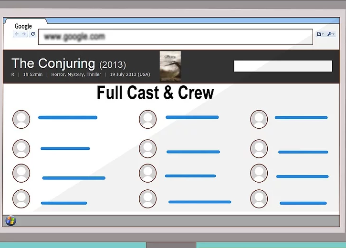Open the wrench settings menu

pos(331,34)
